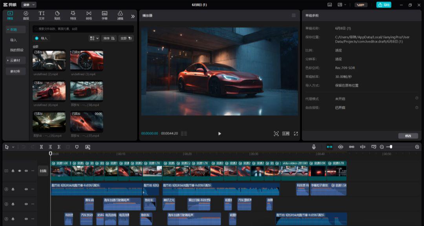The height and width of the screenshot is (226, 424).
Task: Toggle the lock icon on the video track
Action: tap(13, 171)
